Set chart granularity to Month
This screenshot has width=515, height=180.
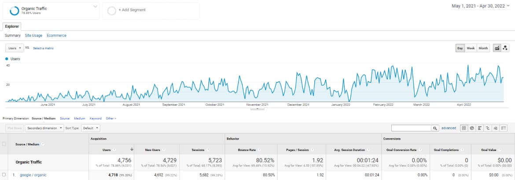483,48
